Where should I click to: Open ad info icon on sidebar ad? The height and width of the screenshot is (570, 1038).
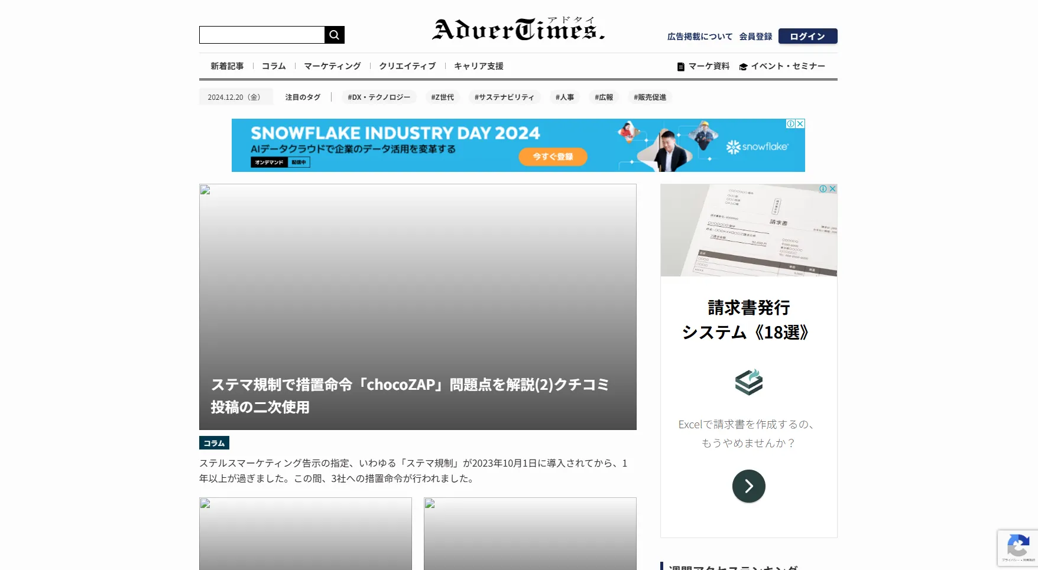[823, 188]
